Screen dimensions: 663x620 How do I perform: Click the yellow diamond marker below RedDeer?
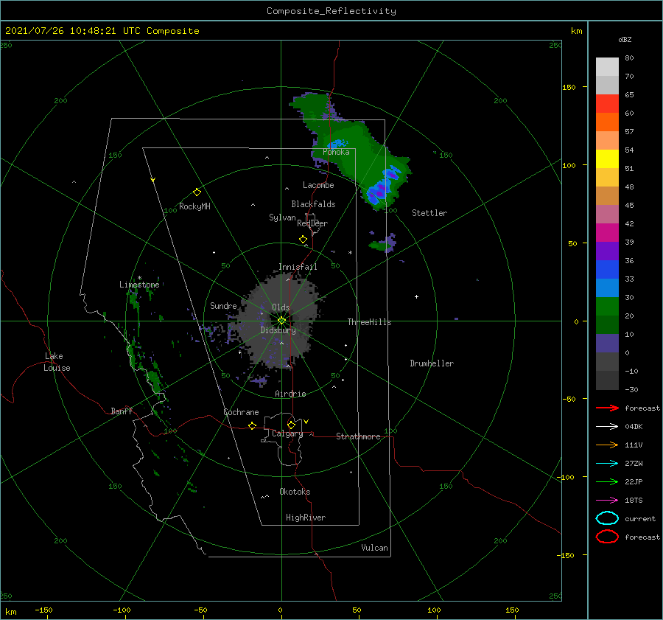coord(304,240)
